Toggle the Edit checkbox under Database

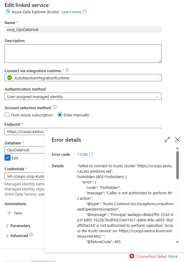click(8, 158)
